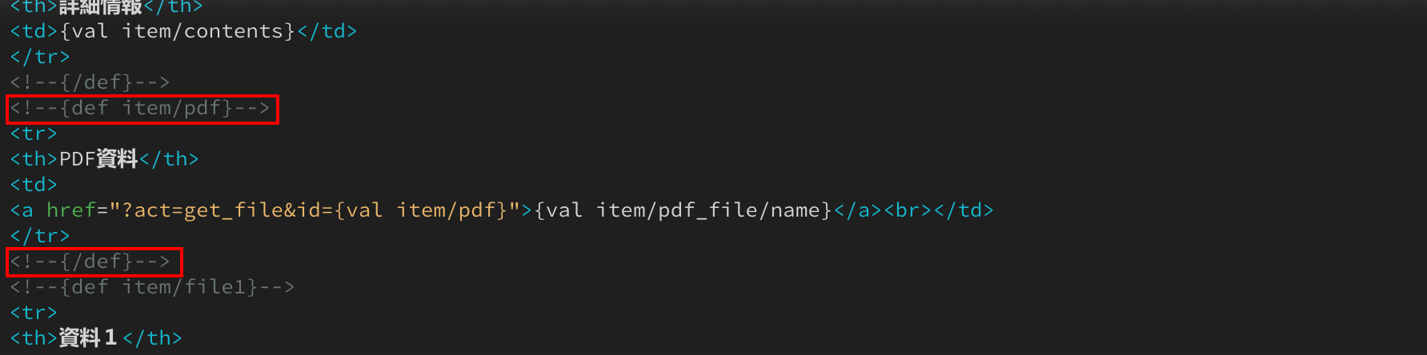1427x355 pixels.
Task: Click the def item/file1 comment line
Action: pos(153,287)
